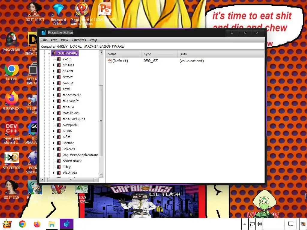Viewport: 307px width, 230px height.
Task: Click the registry path address bar
Action: (152, 46)
